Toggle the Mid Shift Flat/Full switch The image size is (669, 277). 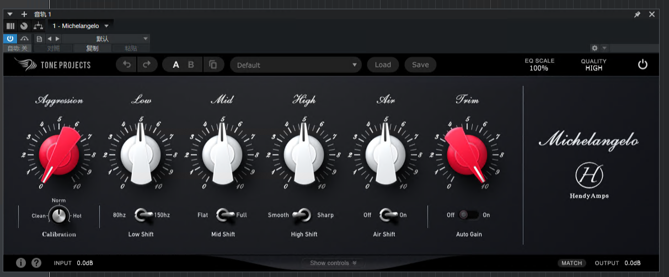click(x=225, y=215)
